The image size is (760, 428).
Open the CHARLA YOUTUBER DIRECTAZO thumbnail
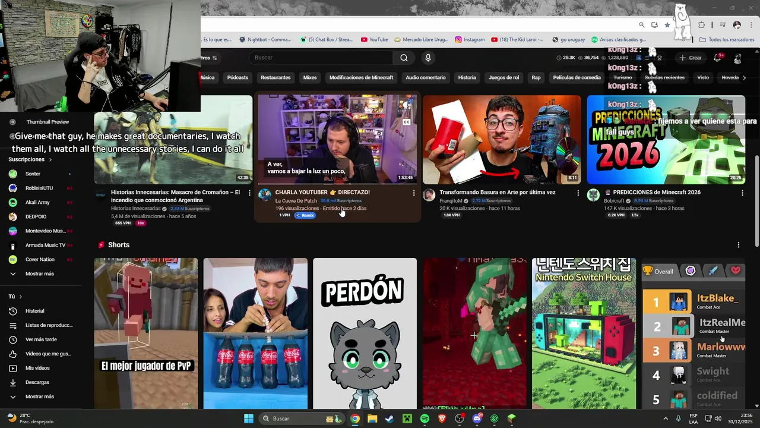tap(337, 140)
